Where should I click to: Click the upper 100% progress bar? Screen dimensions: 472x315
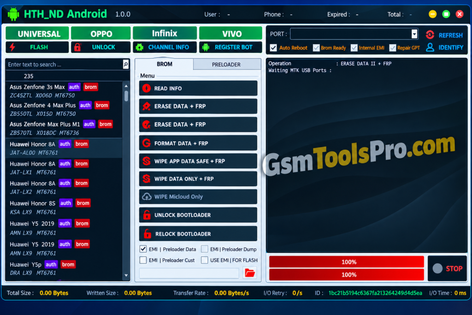347,262
